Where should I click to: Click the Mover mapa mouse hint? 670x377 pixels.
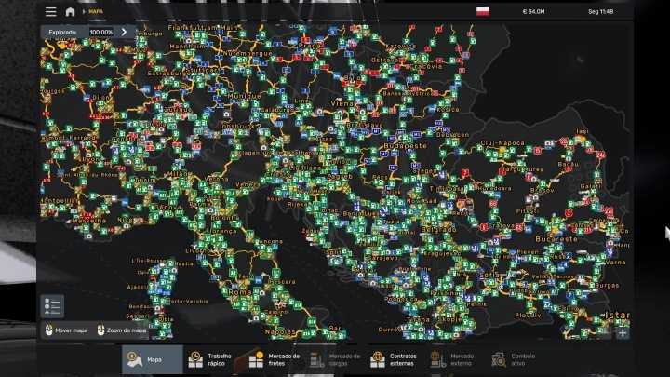[67, 330]
